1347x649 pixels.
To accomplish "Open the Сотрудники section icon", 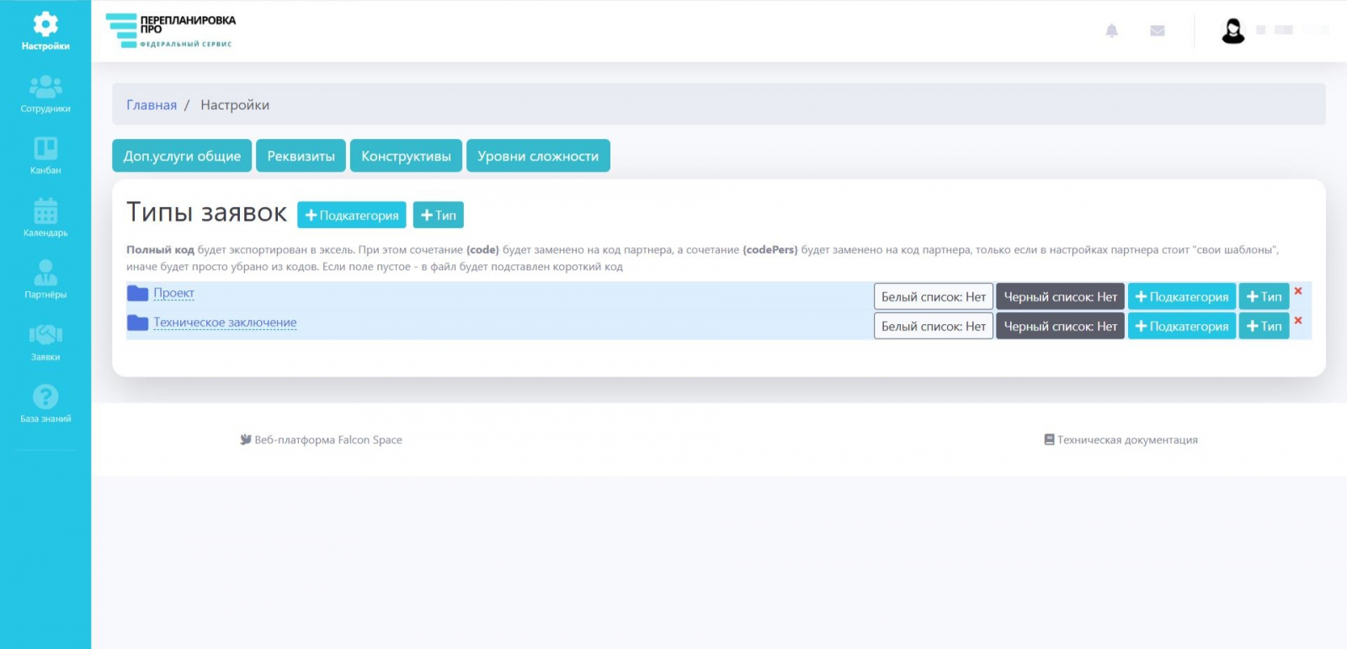I will coord(45,86).
